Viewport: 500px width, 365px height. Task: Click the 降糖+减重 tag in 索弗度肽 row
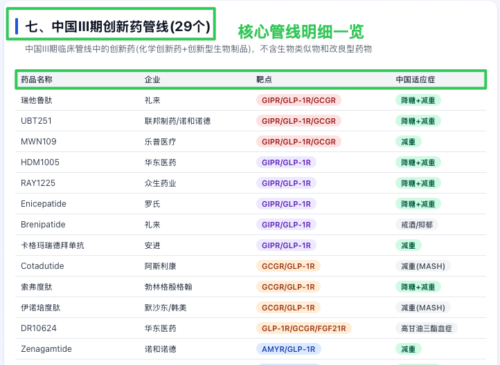click(x=418, y=286)
